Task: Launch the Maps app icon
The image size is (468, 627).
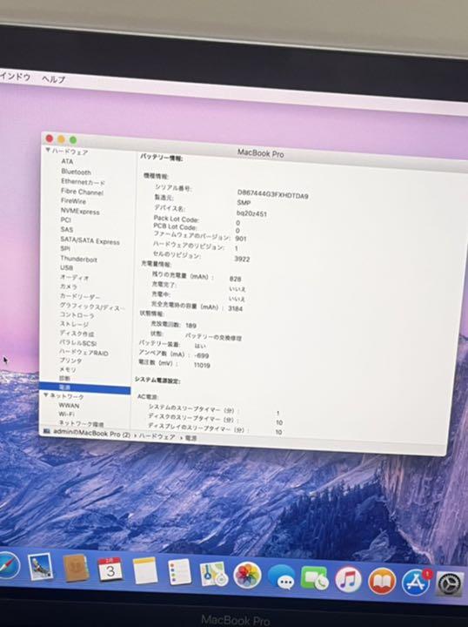Action: click(x=214, y=574)
